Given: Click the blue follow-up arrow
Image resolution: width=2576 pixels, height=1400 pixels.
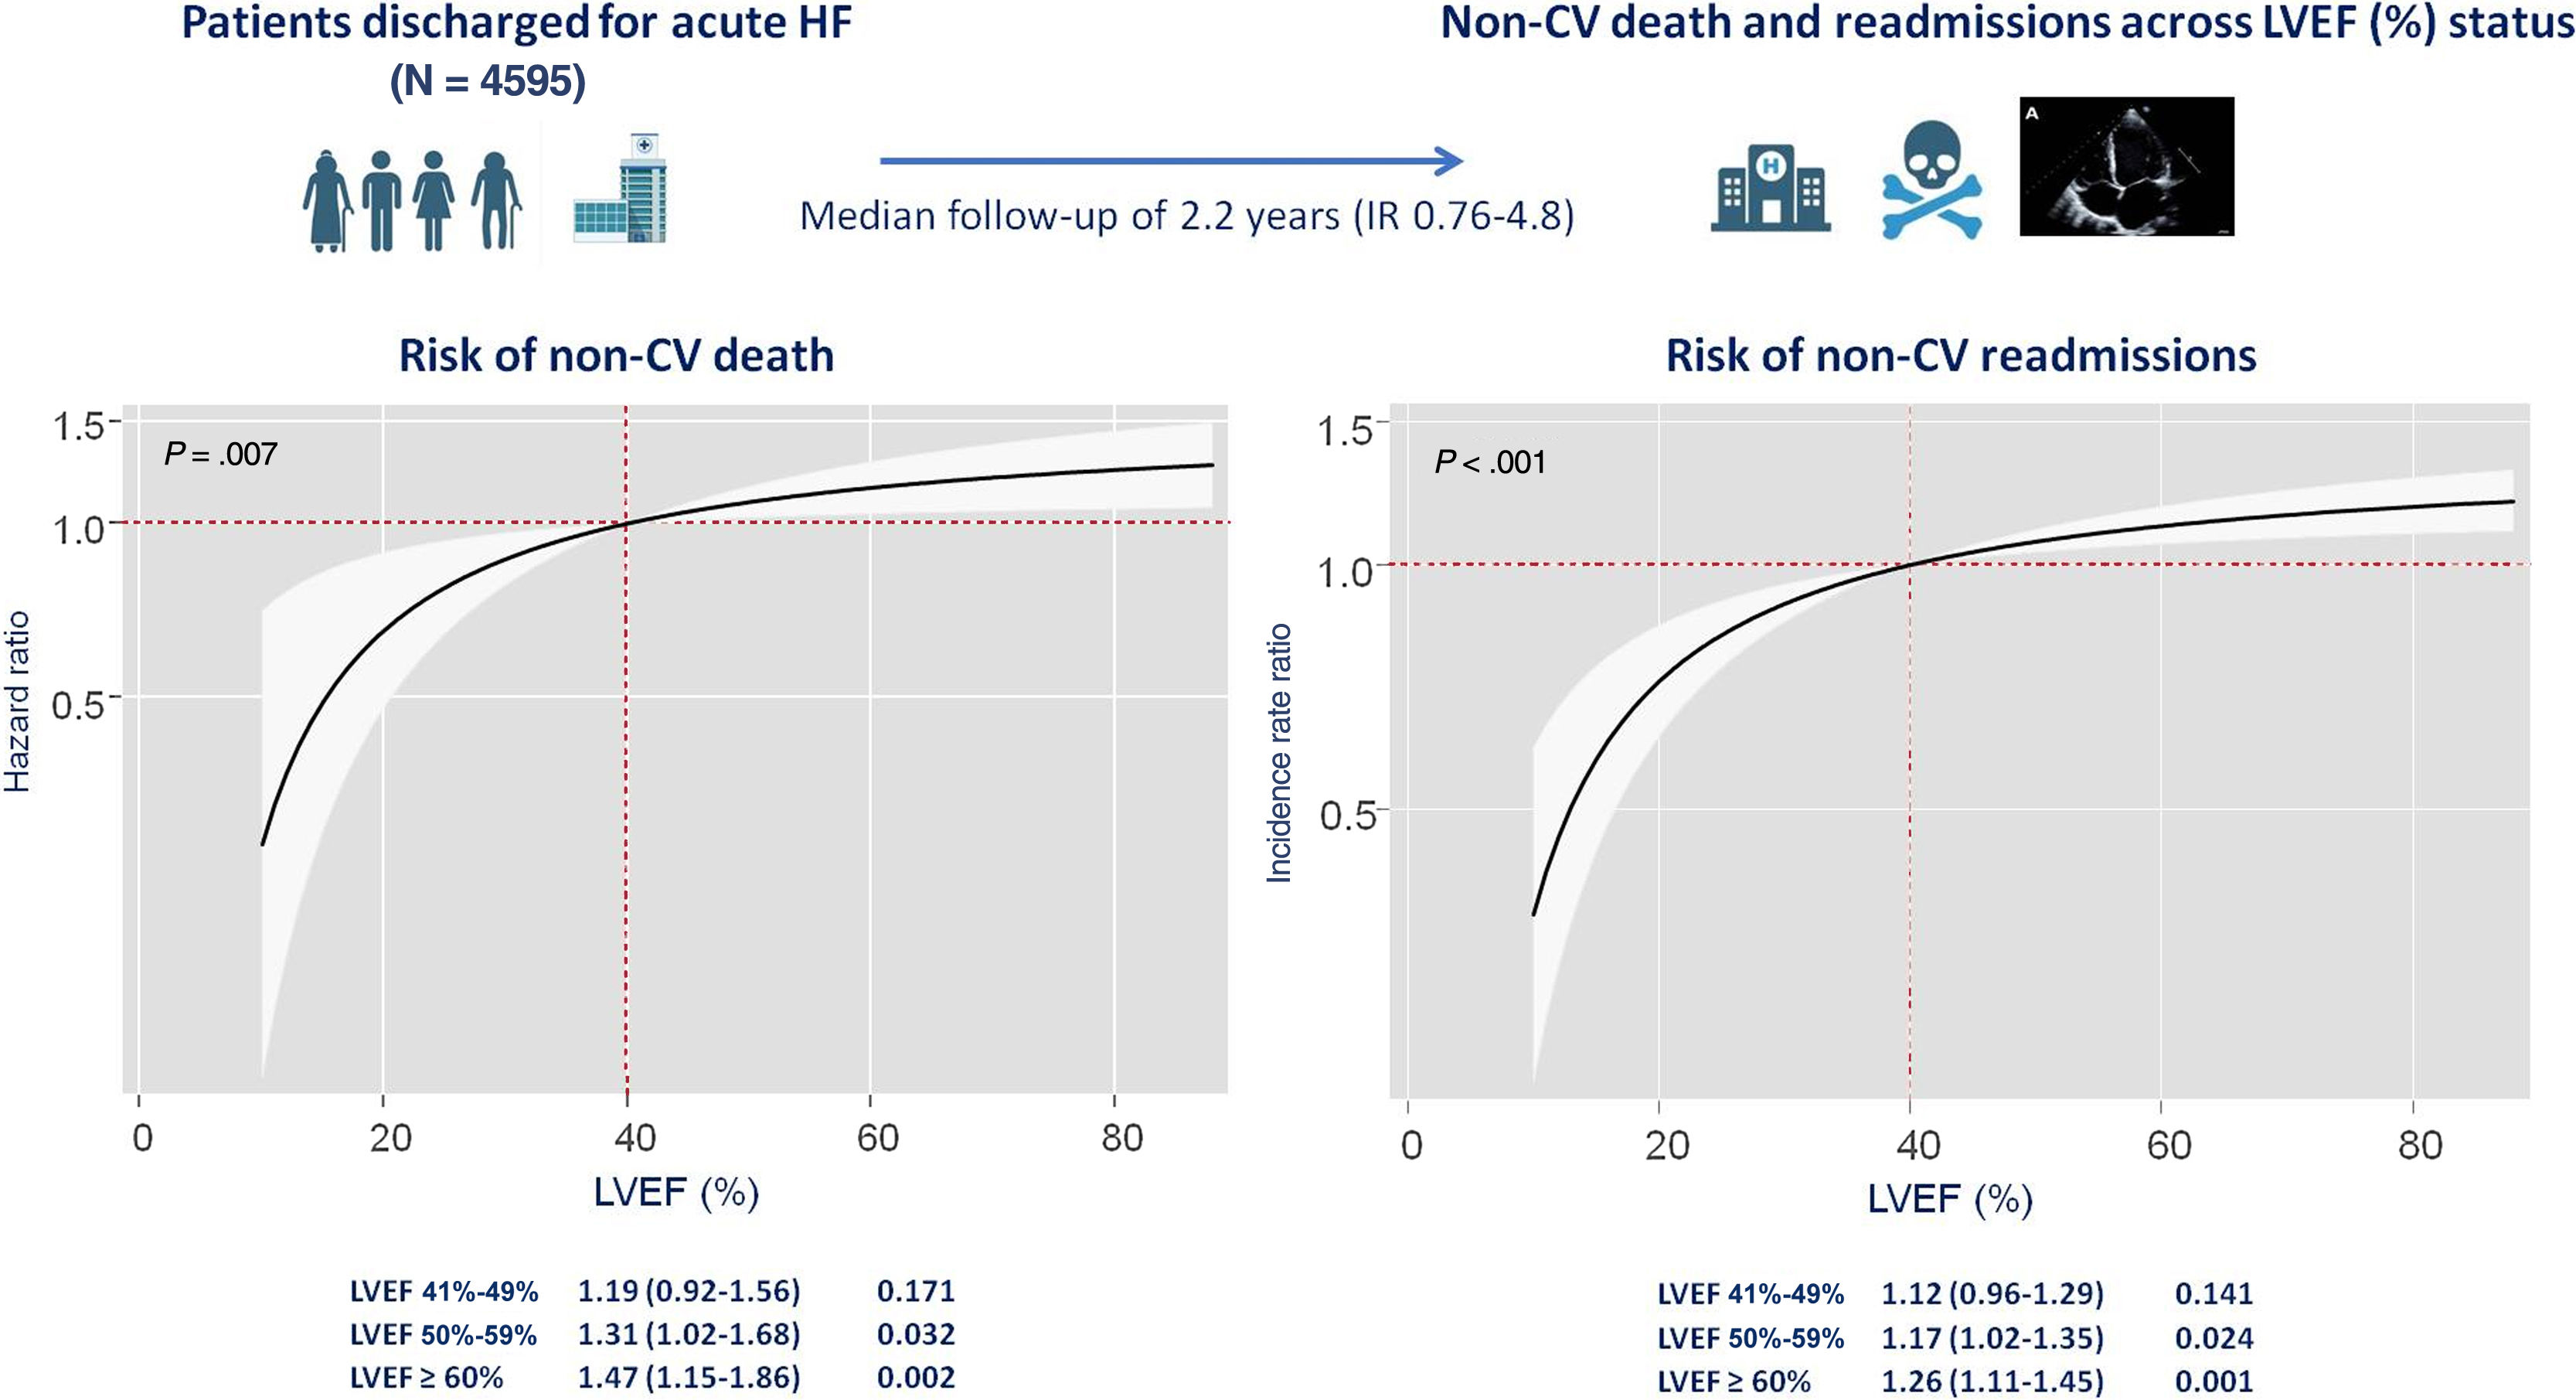Looking at the screenshot, I should tap(1170, 160).
